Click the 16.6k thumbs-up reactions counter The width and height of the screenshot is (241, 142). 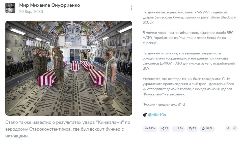(x=207, y=128)
